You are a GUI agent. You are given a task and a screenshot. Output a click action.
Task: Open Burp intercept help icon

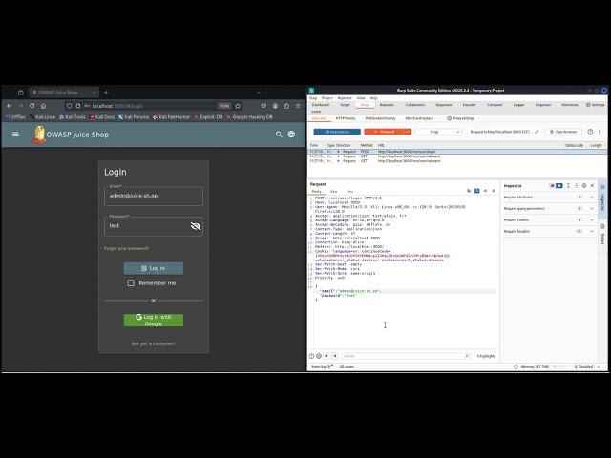click(590, 132)
